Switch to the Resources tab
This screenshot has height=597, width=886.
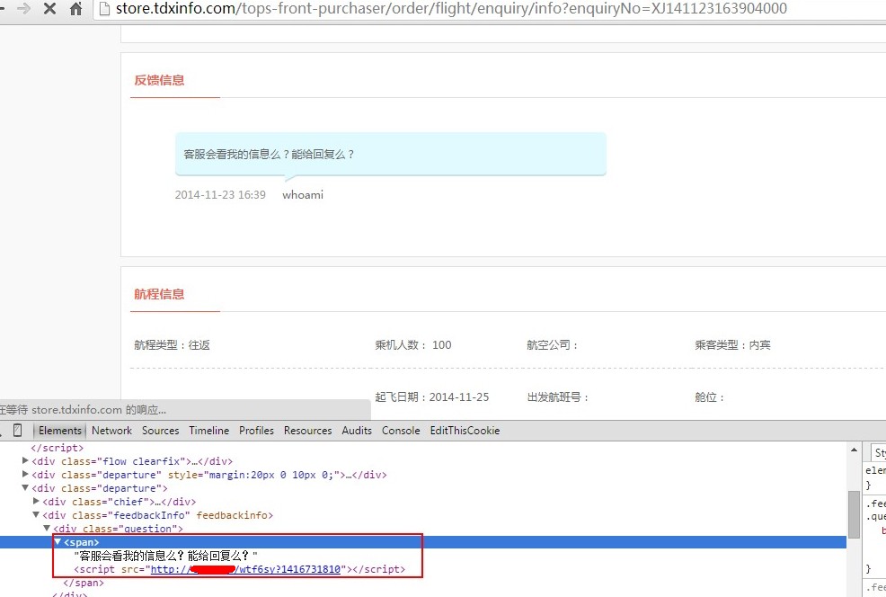(x=308, y=431)
